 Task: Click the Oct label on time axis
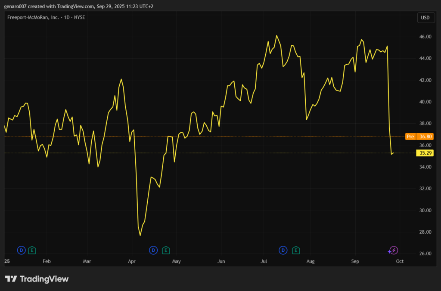click(x=399, y=261)
